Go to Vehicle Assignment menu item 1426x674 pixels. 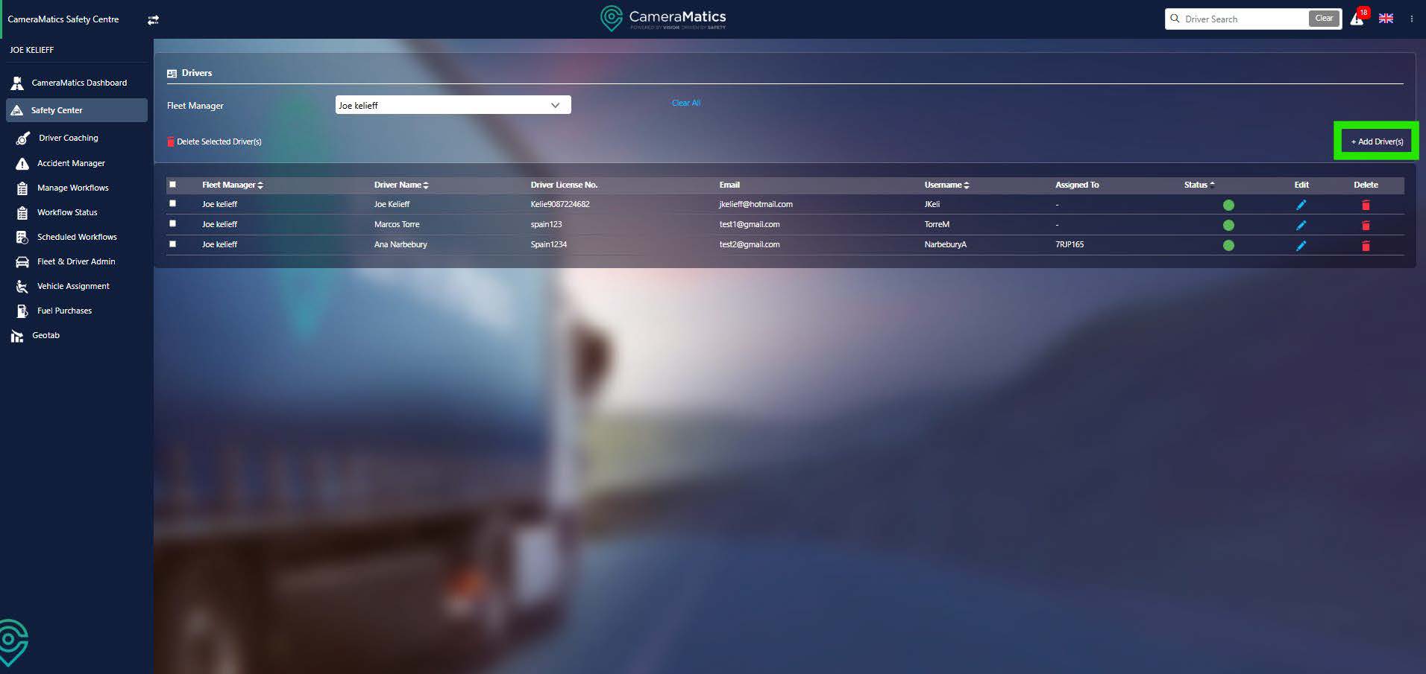coord(73,286)
